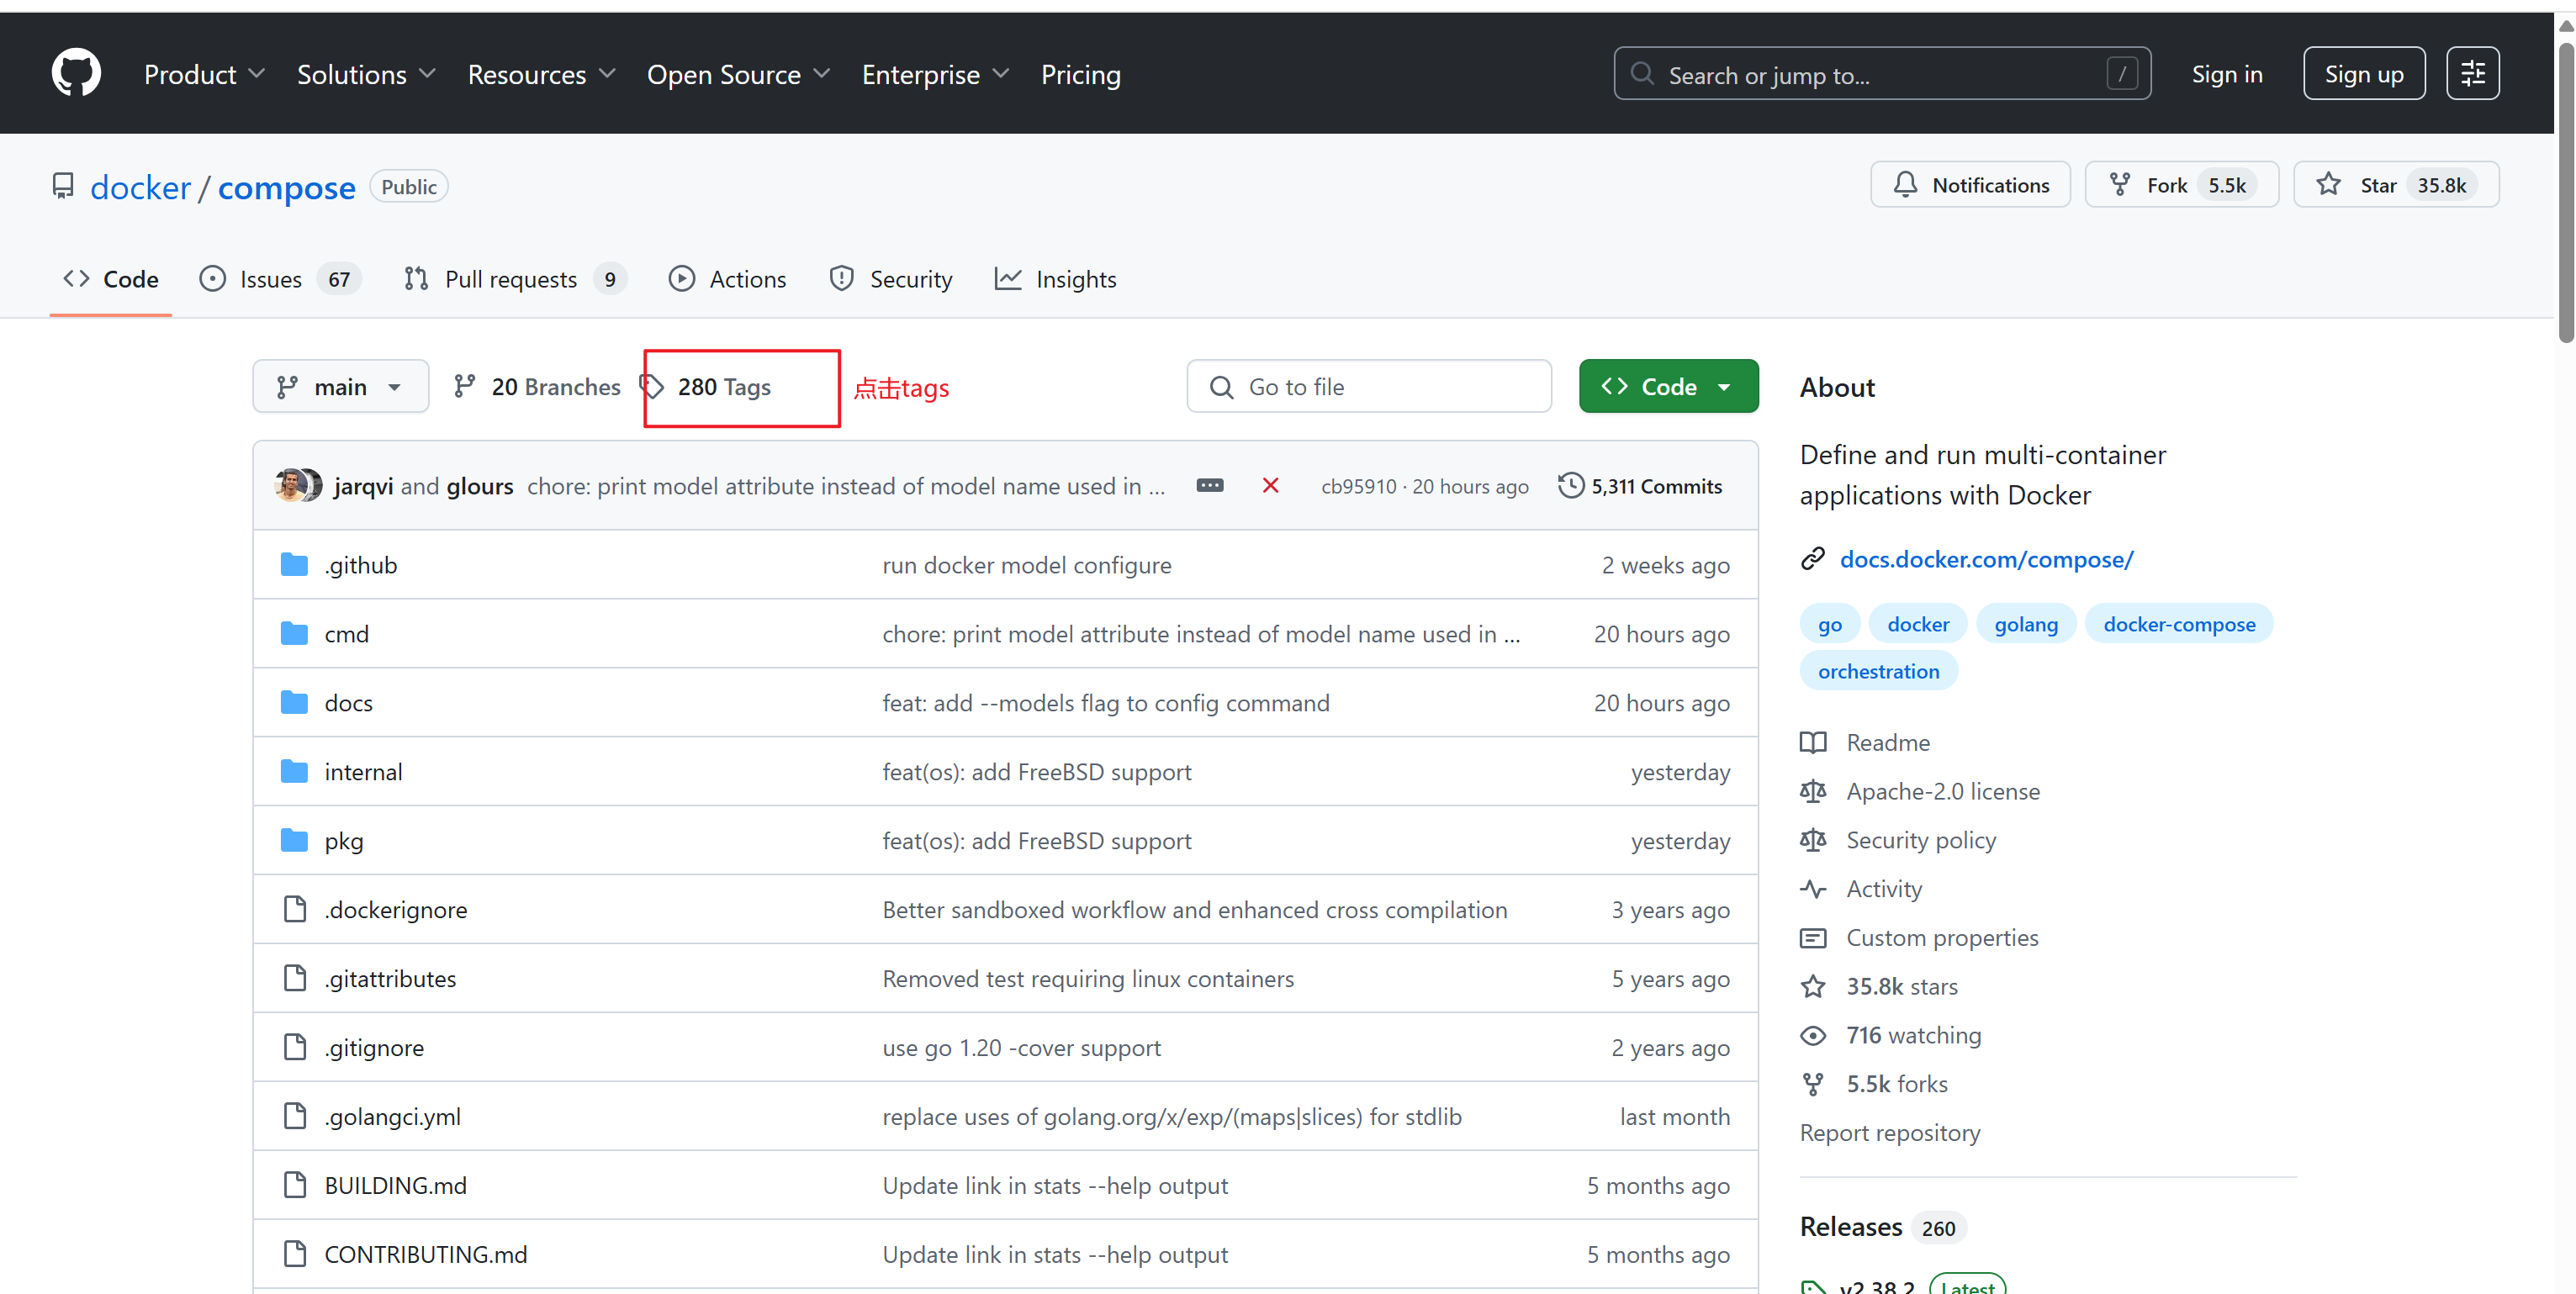
Task: Expand the Solutions menu
Action: (366, 74)
